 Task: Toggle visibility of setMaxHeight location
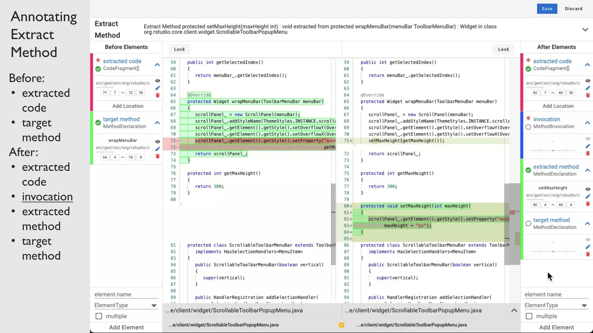(588, 189)
